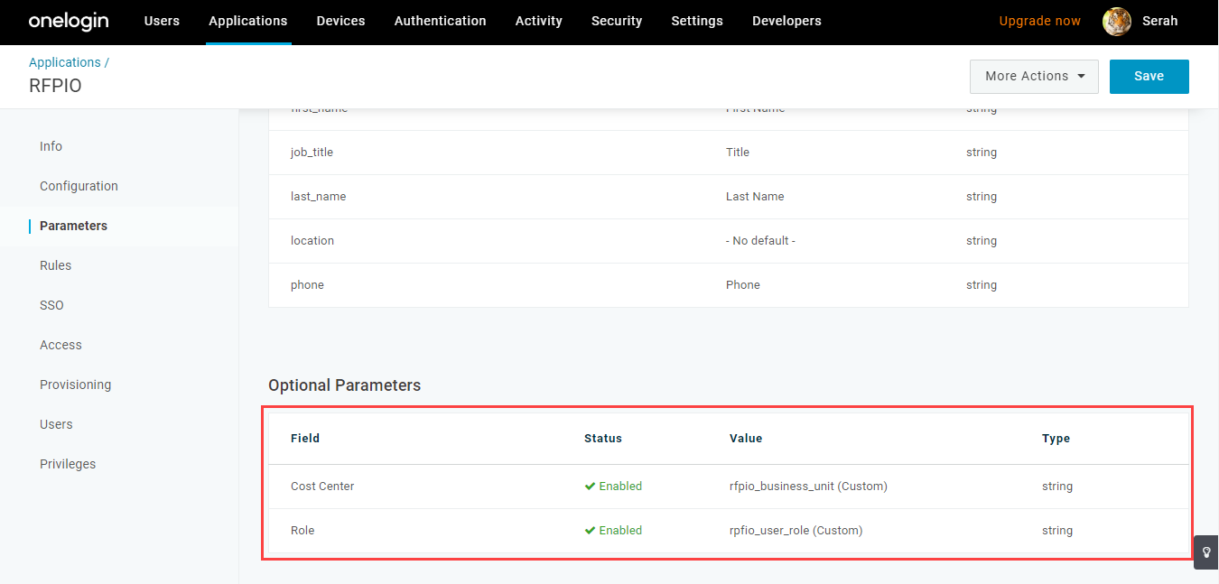Click the Optional Parameters heading

pos(345,385)
